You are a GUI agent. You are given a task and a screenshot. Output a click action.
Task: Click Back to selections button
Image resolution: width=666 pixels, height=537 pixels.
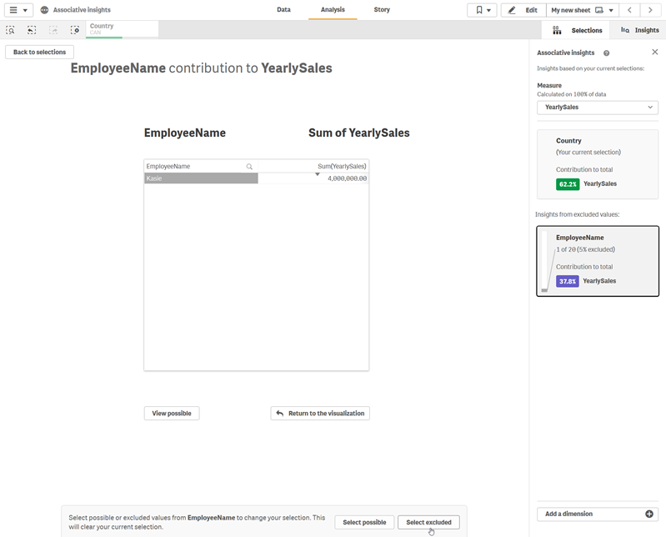(39, 52)
